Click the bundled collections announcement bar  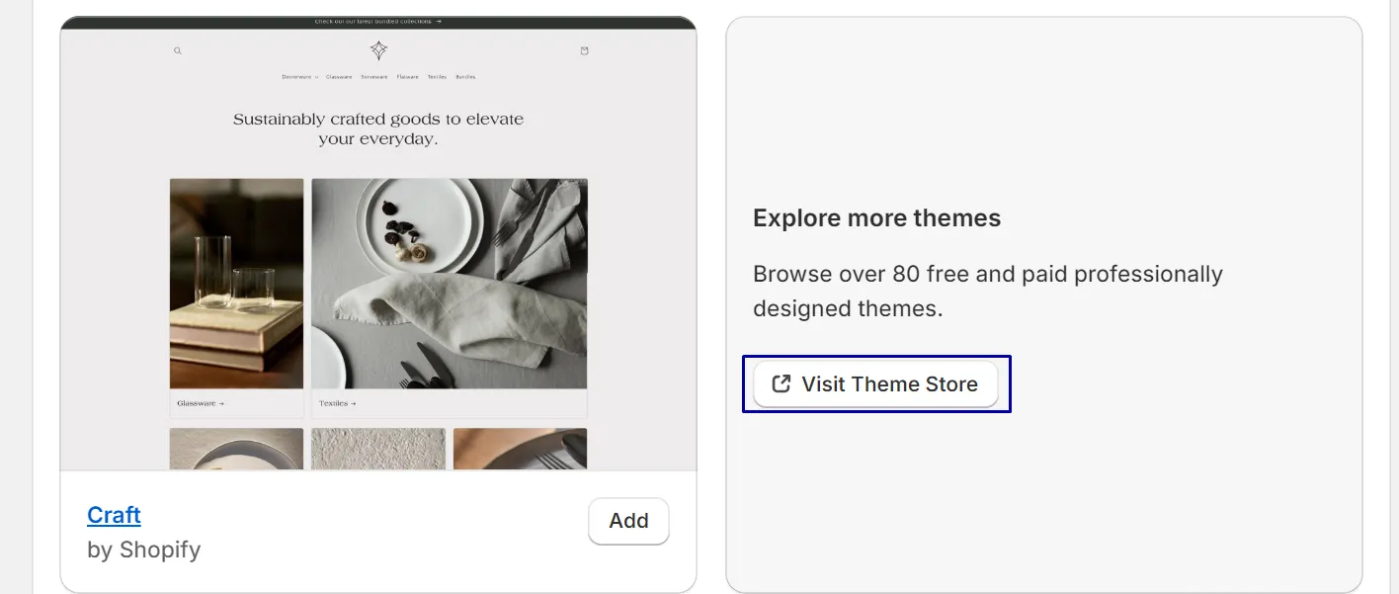coord(378,22)
